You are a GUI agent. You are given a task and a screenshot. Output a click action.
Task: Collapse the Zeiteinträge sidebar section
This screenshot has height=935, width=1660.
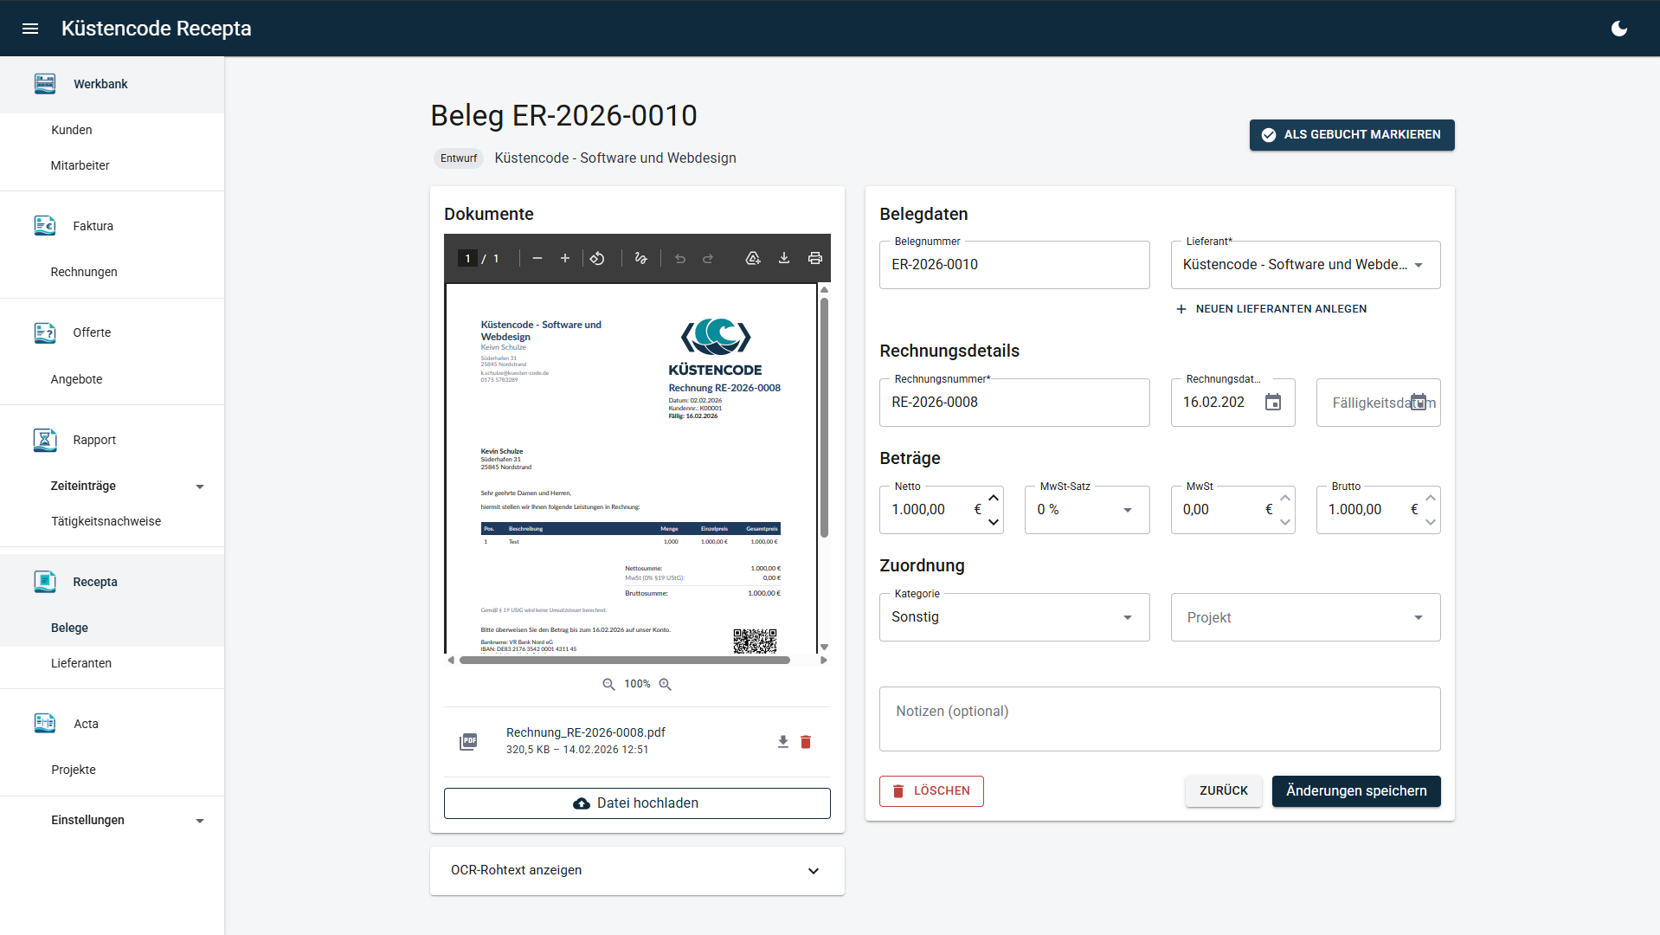(x=200, y=486)
